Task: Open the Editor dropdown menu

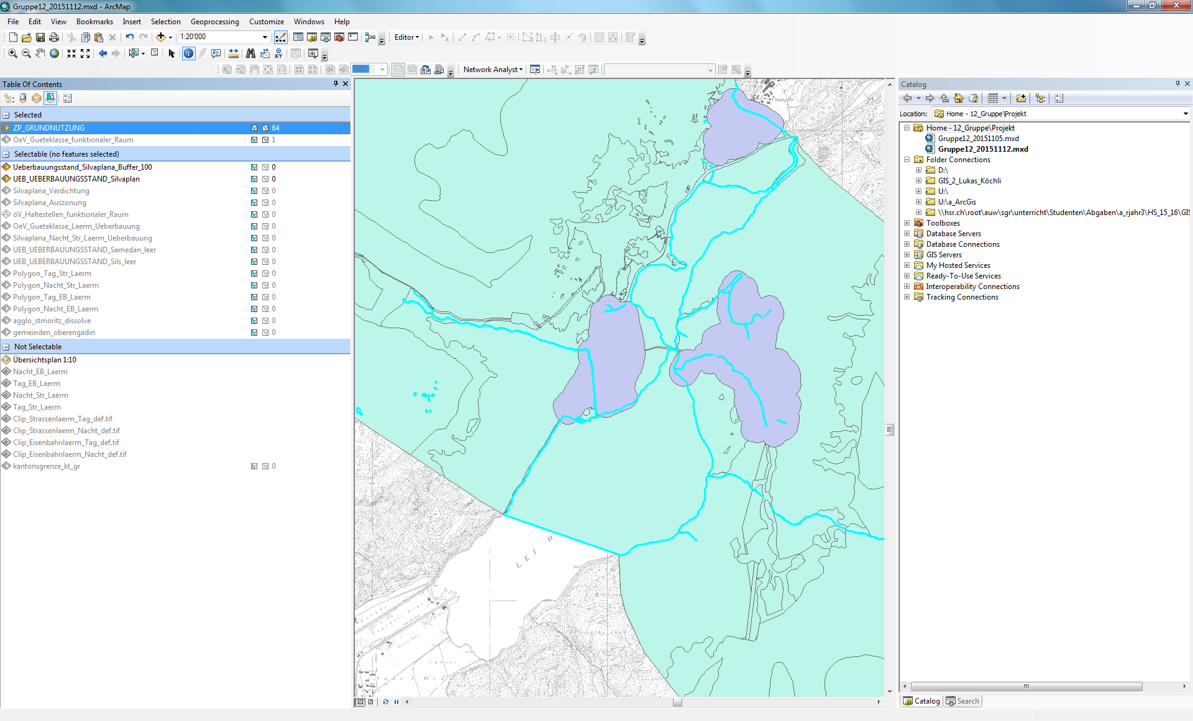Action: 406,37
